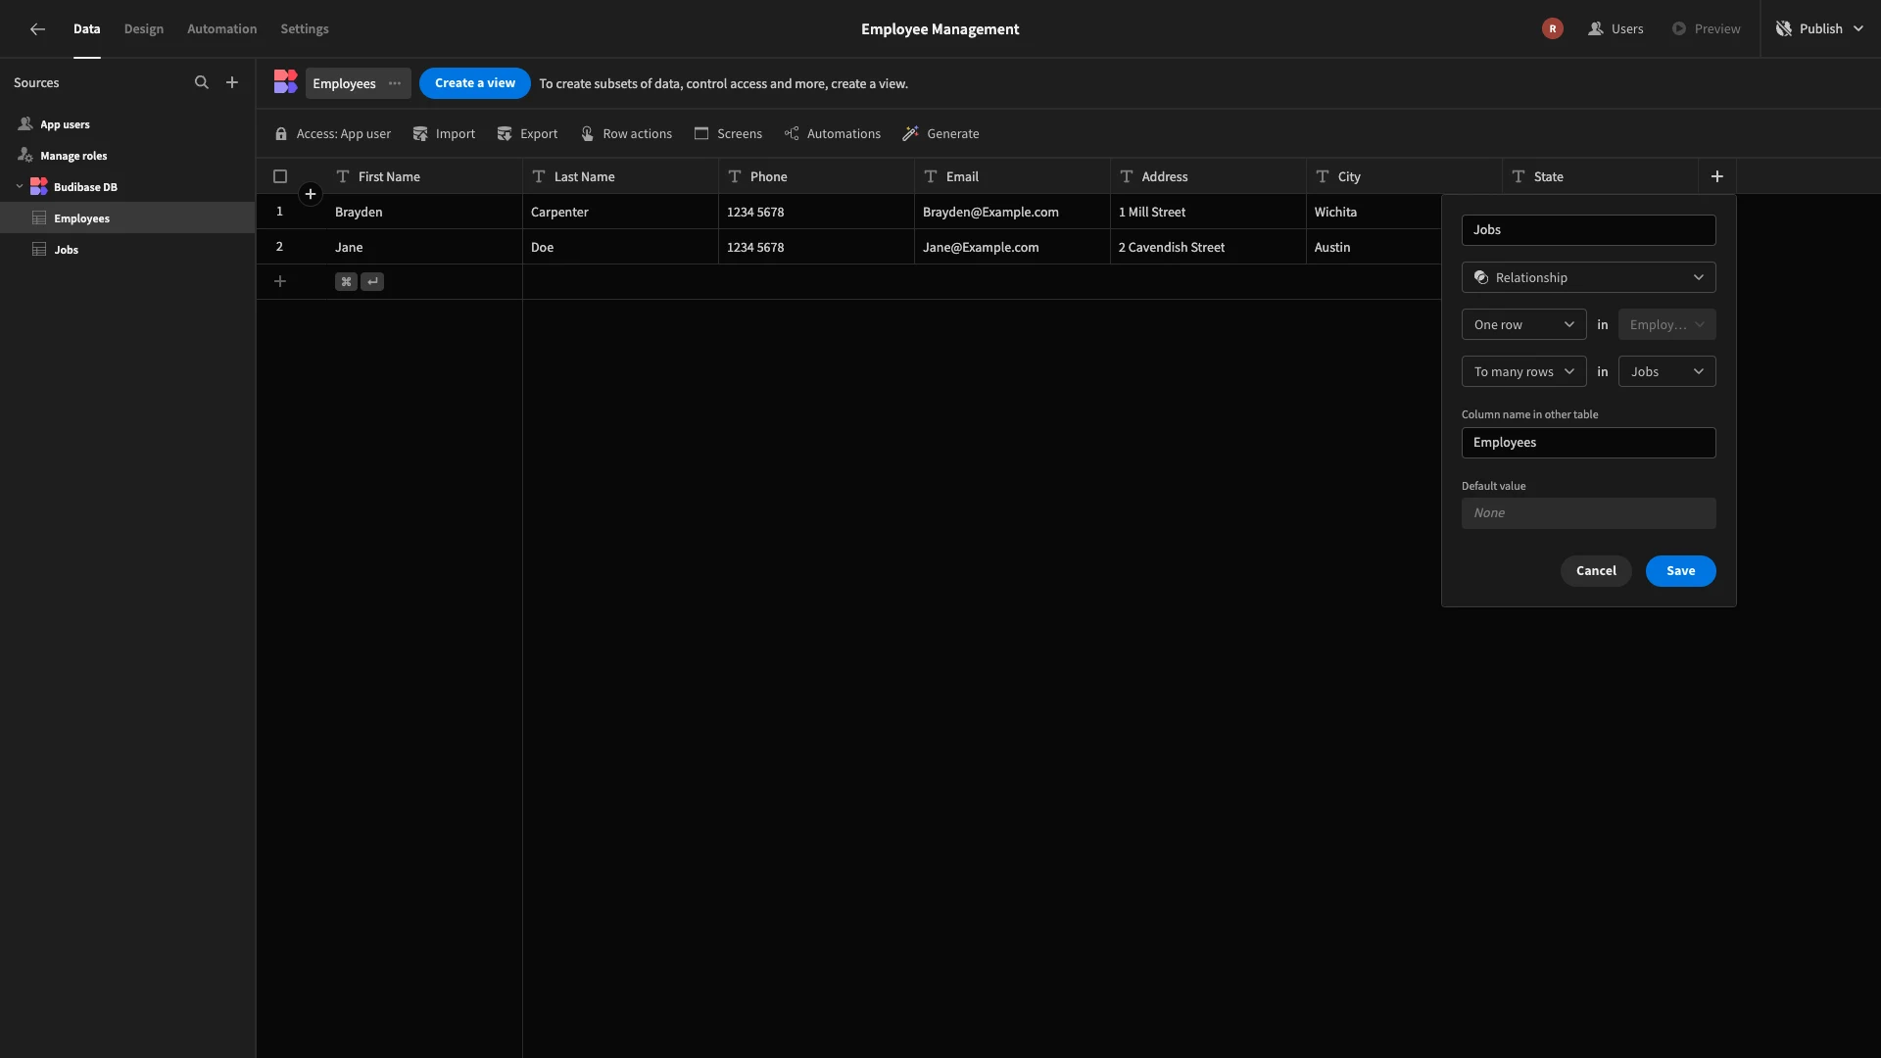
Task: Click the circular plus above row 1
Action: coord(311,194)
